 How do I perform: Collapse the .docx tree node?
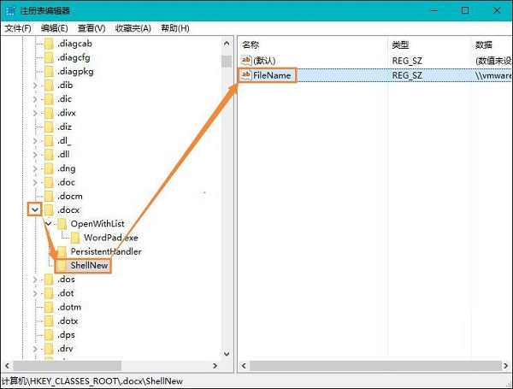click(x=34, y=209)
